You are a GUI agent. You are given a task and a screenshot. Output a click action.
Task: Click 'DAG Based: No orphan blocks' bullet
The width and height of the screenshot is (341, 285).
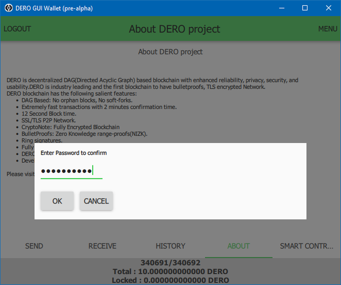click(77, 100)
